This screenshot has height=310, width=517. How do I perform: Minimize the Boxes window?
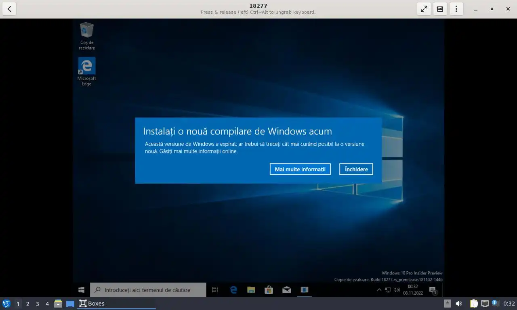pos(476,9)
